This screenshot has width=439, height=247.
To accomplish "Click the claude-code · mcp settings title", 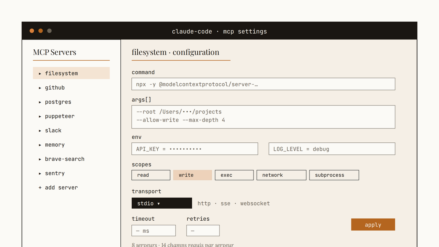I will click(219, 31).
